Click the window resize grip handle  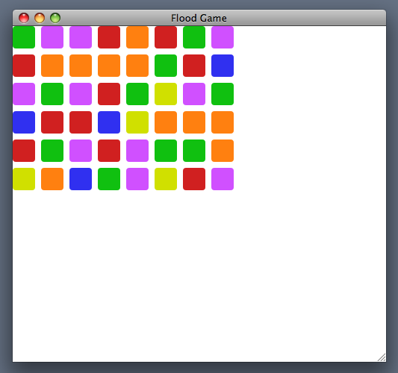coord(382,357)
